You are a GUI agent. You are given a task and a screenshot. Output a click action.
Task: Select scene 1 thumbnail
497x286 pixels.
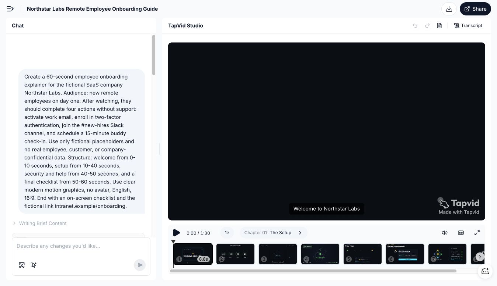[x=193, y=254]
